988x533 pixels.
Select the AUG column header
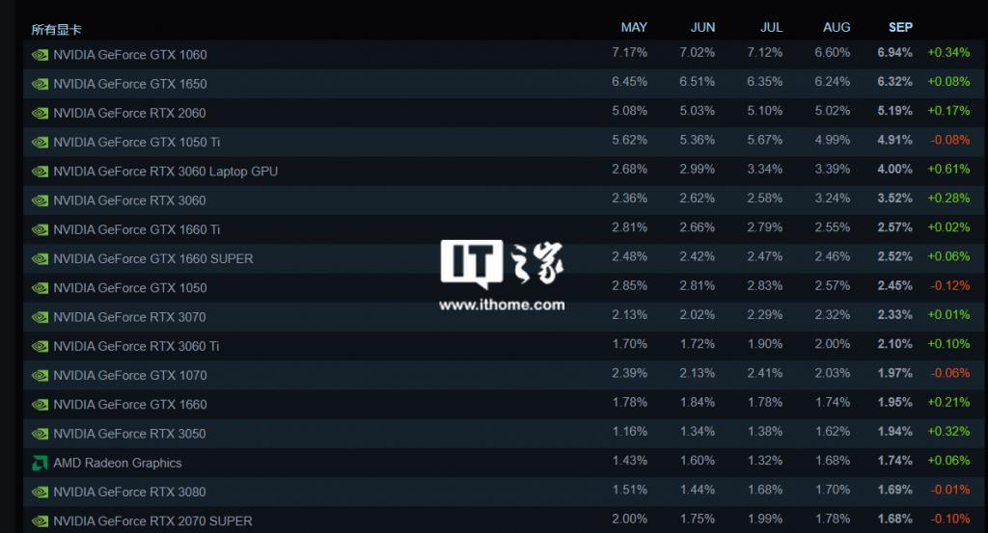837,27
